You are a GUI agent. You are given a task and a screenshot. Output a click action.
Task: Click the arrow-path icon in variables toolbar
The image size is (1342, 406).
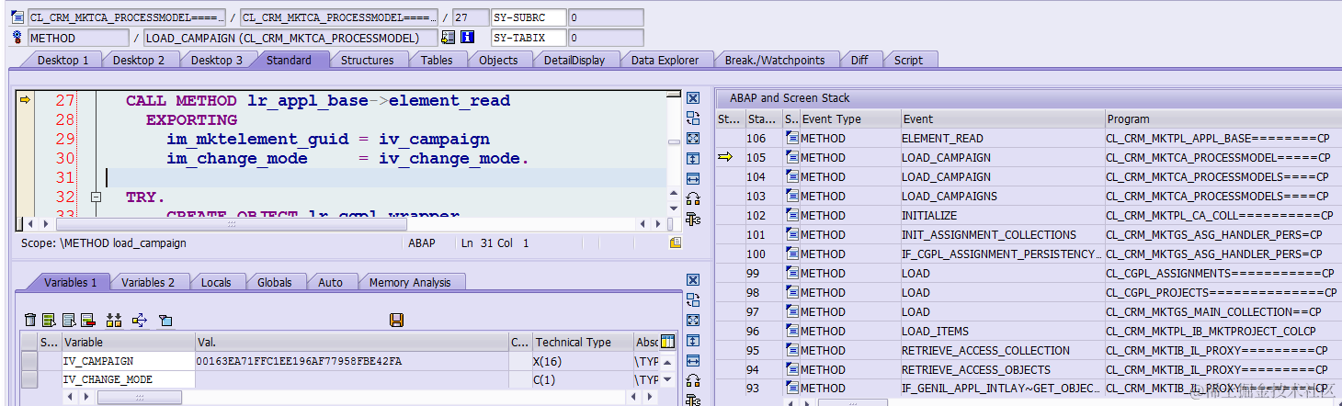pyautogui.click(x=139, y=320)
